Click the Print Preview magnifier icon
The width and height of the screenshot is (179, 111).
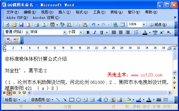(x=44, y=25)
